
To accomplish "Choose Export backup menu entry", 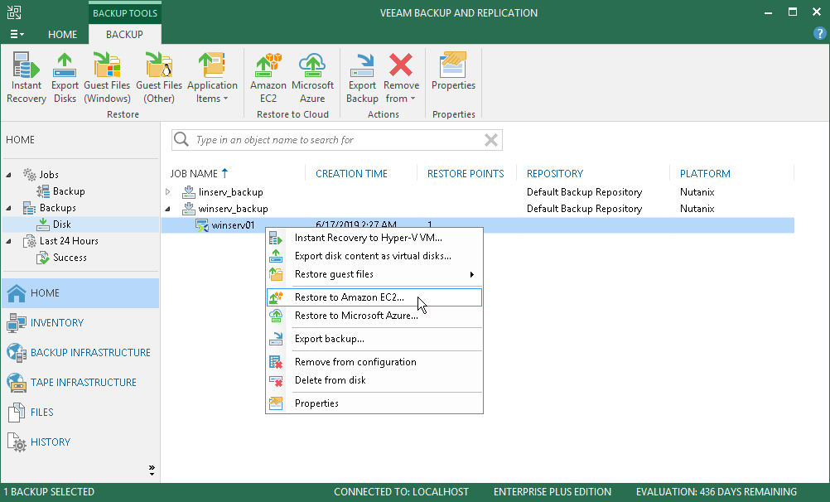I will pos(374,339).
